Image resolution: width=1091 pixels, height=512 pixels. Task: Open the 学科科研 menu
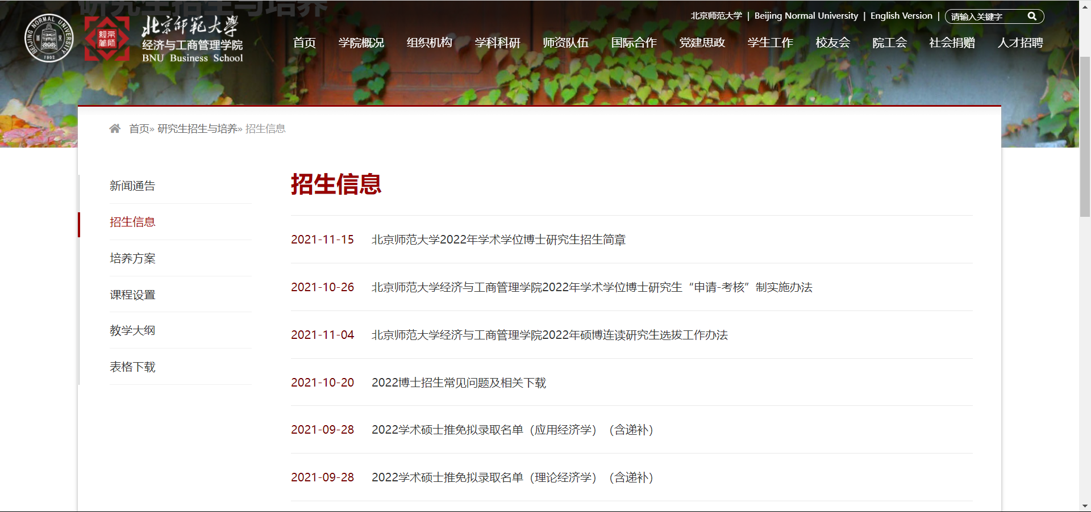(498, 43)
